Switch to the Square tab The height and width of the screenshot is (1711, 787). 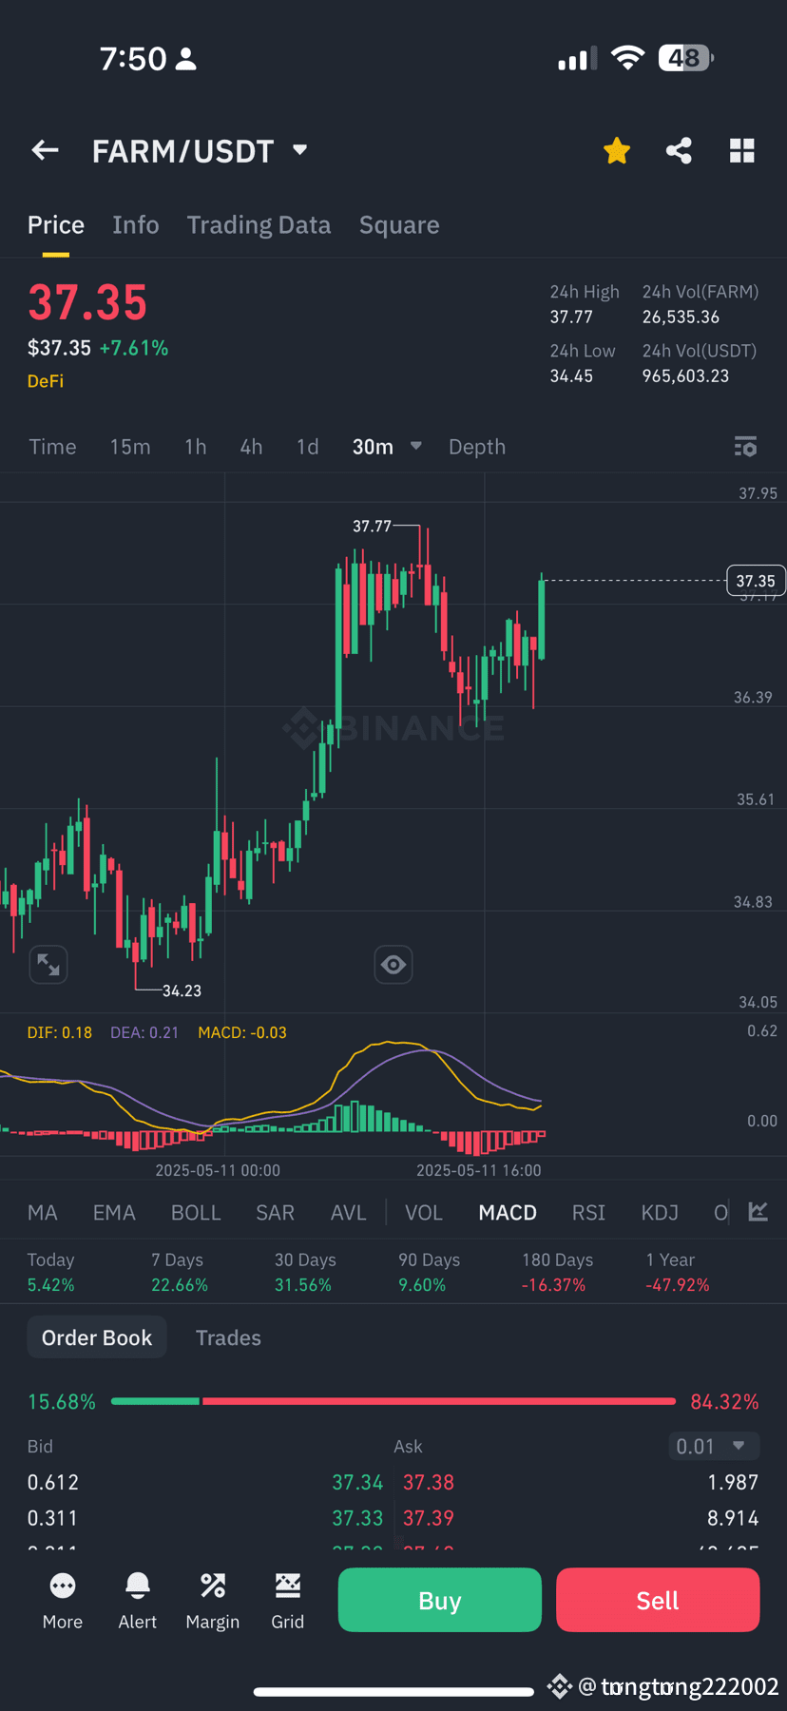(x=399, y=225)
